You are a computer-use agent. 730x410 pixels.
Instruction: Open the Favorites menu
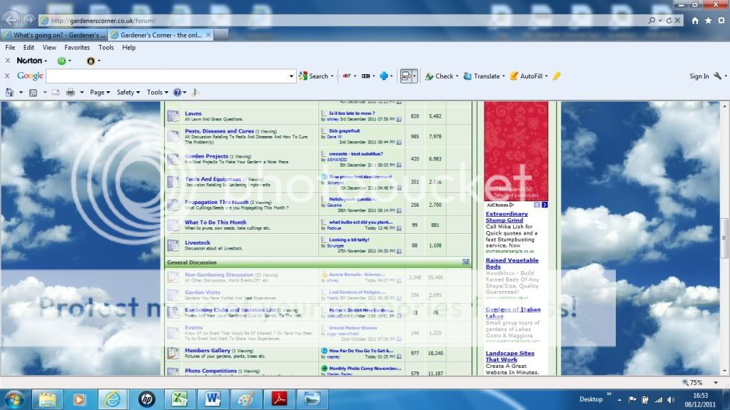coord(77,48)
